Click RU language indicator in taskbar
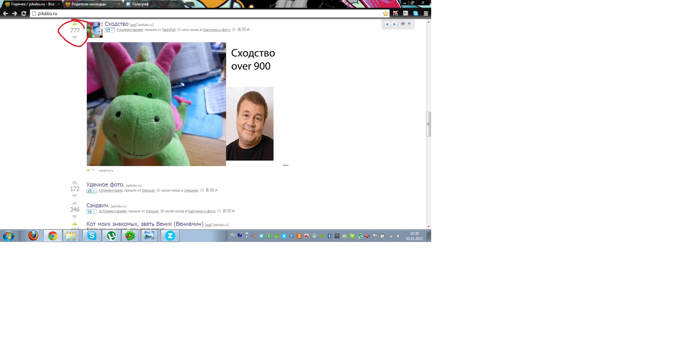The image size is (690, 339). (233, 235)
